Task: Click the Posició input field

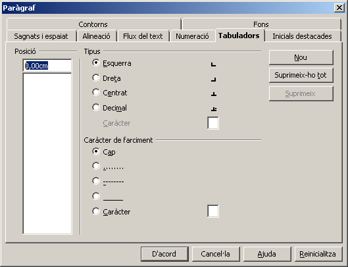Action: 47,66
